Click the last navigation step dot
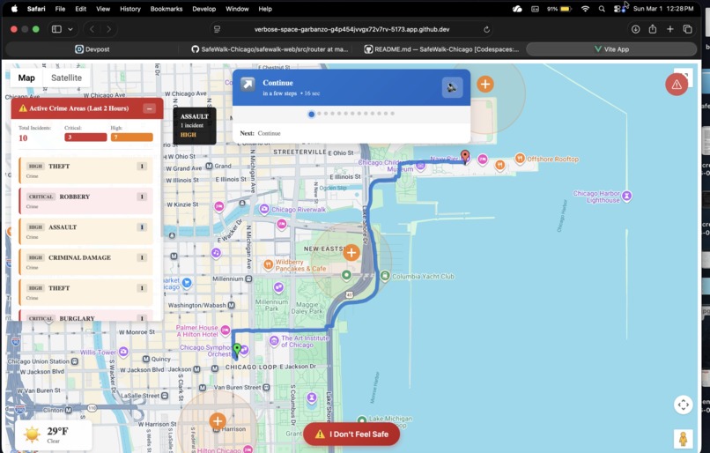This screenshot has width=710, height=453. [393, 114]
